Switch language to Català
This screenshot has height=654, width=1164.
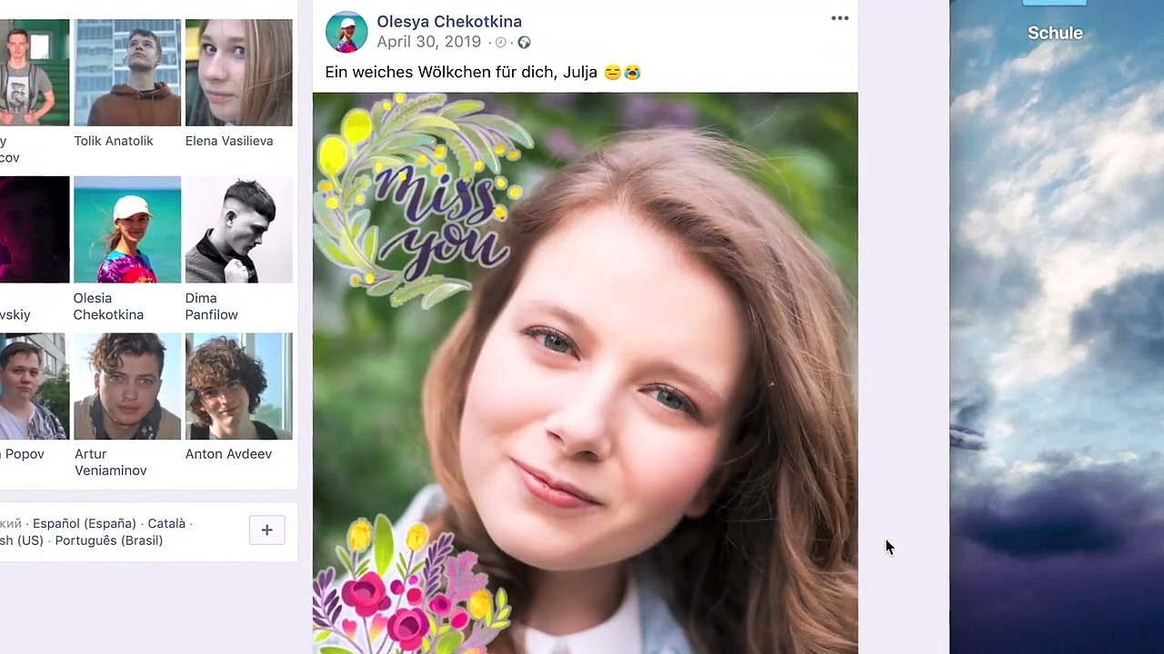166,523
